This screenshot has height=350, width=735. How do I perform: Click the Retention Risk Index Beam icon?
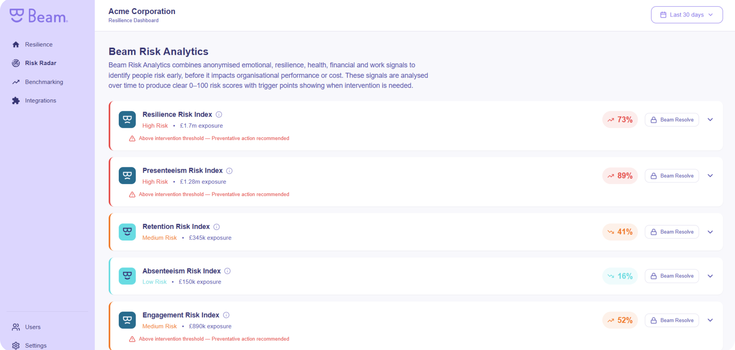tap(127, 232)
